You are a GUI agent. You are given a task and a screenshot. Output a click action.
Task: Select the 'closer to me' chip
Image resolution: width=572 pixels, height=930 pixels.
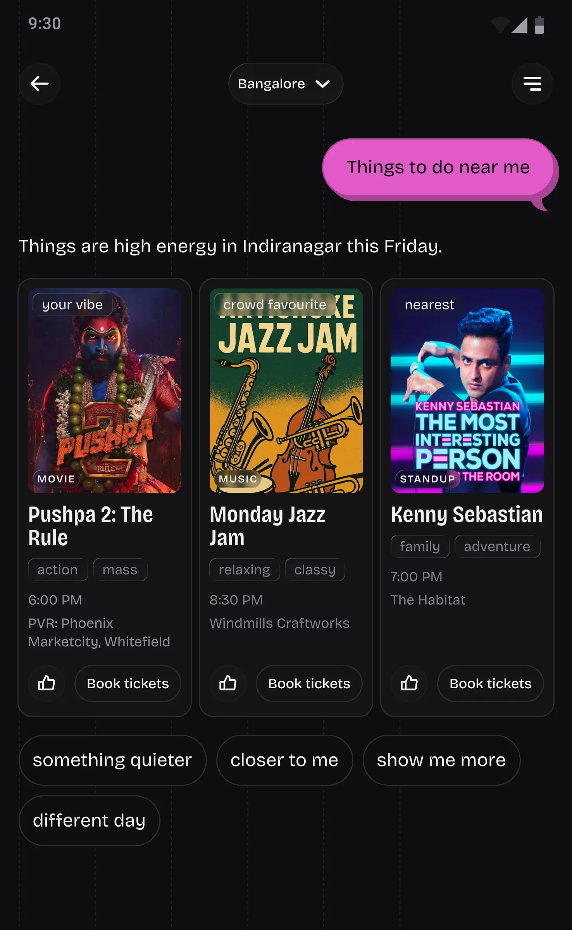coord(284,760)
